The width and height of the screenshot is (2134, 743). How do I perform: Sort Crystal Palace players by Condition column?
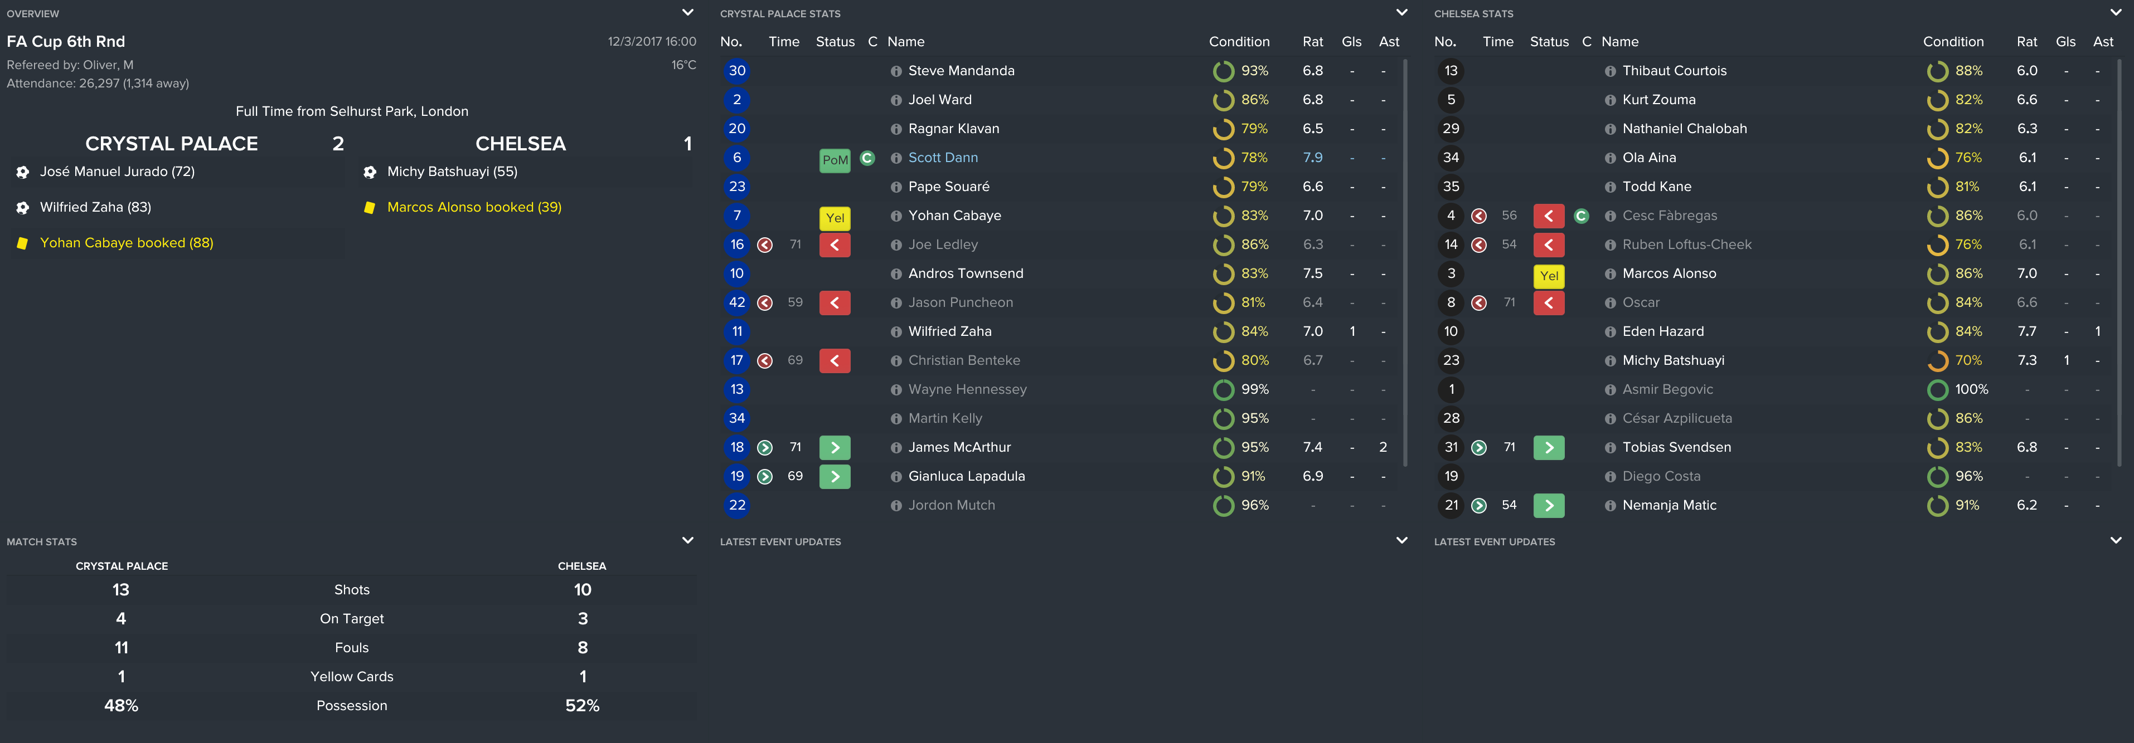click(x=1239, y=41)
